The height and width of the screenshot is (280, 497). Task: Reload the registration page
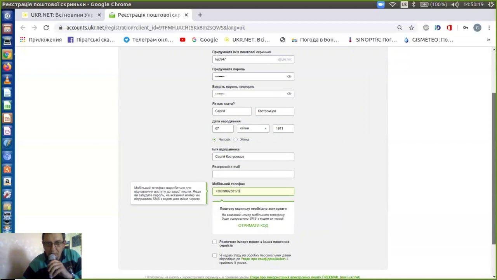[x=46, y=28]
